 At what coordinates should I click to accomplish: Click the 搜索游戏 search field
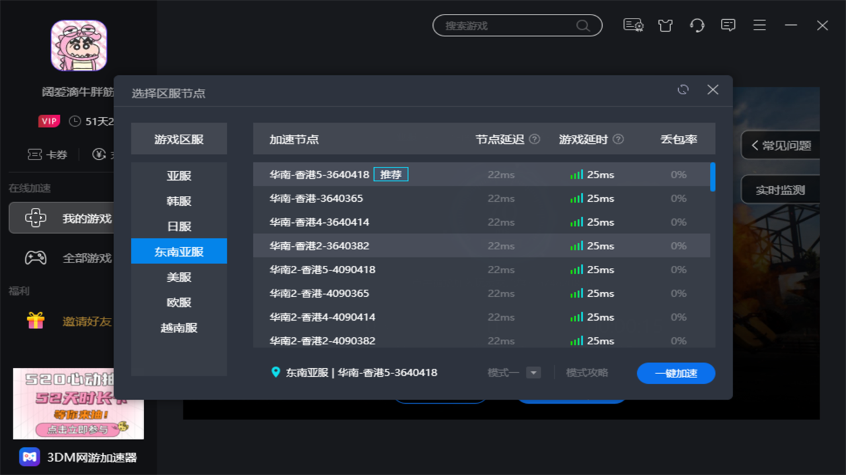tap(518, 26)
